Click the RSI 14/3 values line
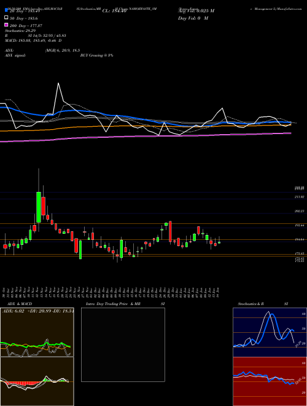Viewport: 307px width, 406px height. [36, 36]
